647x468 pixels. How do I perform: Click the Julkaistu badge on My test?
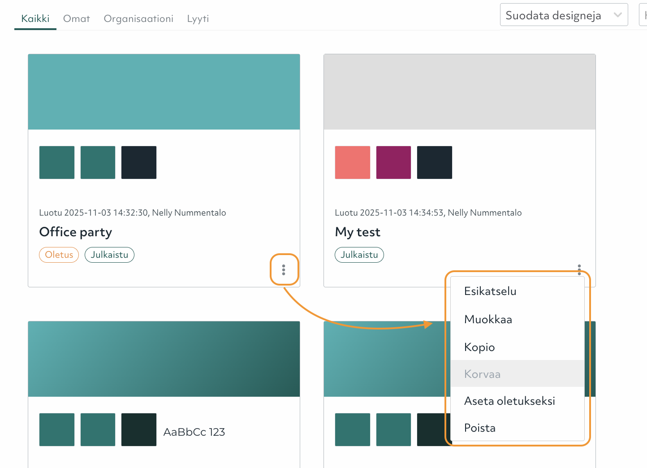tap(359, 255)
